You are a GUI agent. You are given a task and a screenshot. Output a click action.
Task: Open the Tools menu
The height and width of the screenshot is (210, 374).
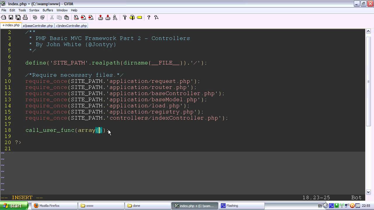coord(22,10)
